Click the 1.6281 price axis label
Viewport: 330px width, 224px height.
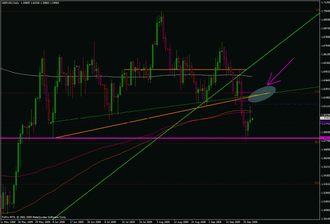[x=326, y=89]
